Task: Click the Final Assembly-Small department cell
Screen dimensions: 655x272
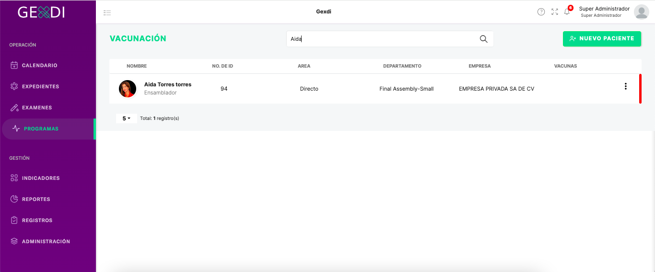Action: 407,89
